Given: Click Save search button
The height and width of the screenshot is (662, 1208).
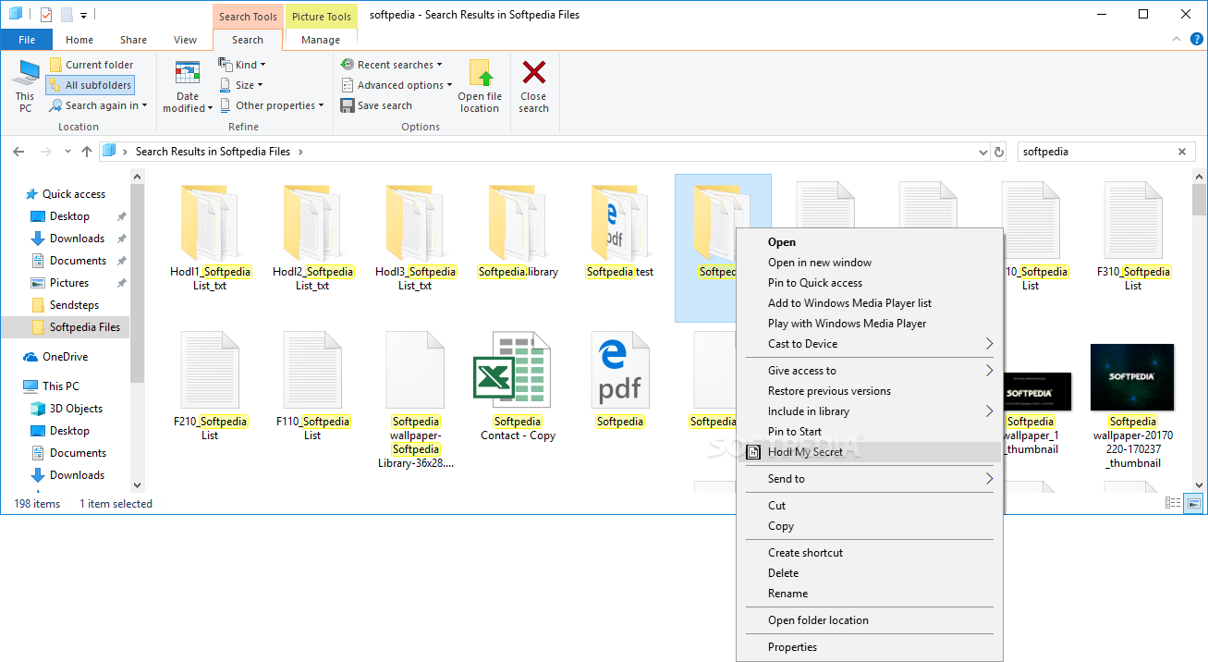Looking at the screenshot, I should 376,105.
